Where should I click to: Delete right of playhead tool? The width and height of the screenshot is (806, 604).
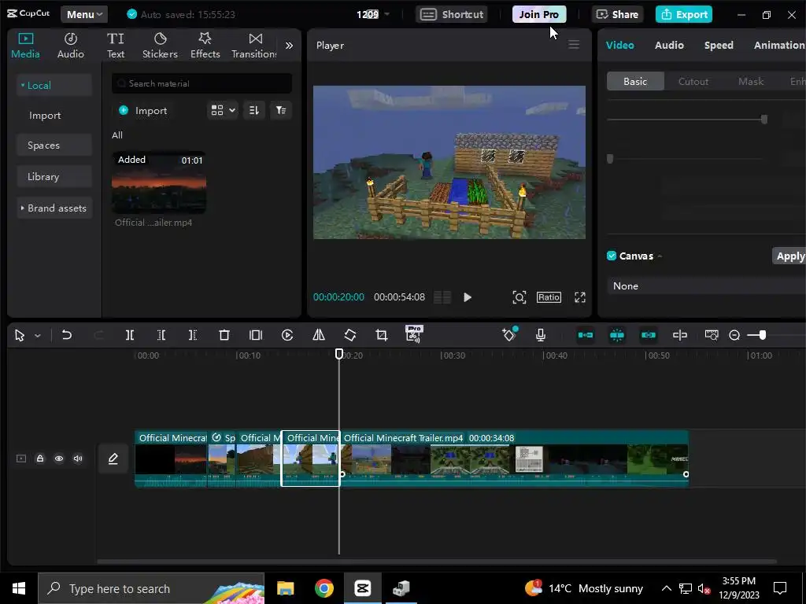click(x=193, y=335)
